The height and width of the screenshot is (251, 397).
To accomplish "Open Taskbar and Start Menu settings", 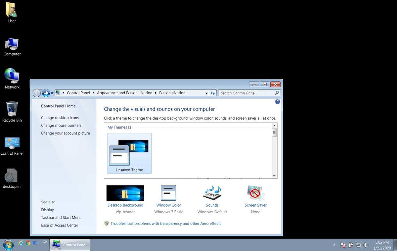I will point(61,218).
